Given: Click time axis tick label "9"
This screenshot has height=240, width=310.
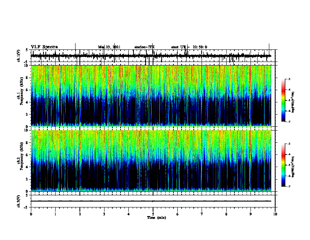Looking at the screenshot, I should click(x=251, y=214).
